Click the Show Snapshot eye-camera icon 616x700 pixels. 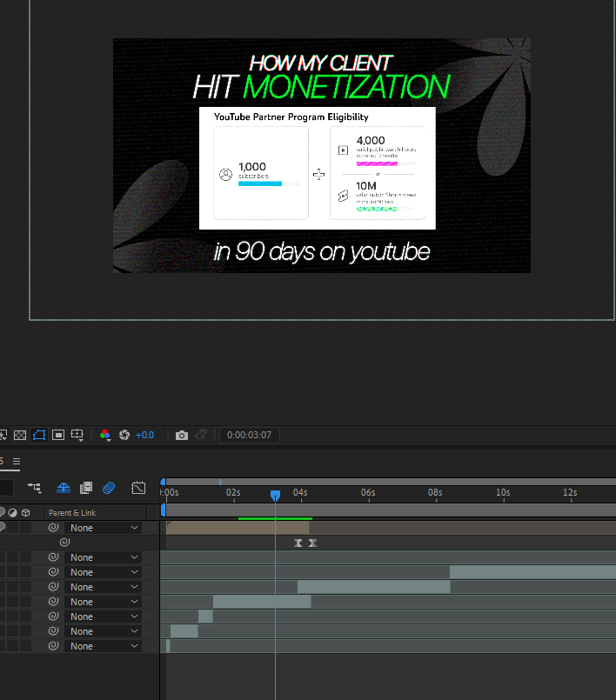point(201,435)
